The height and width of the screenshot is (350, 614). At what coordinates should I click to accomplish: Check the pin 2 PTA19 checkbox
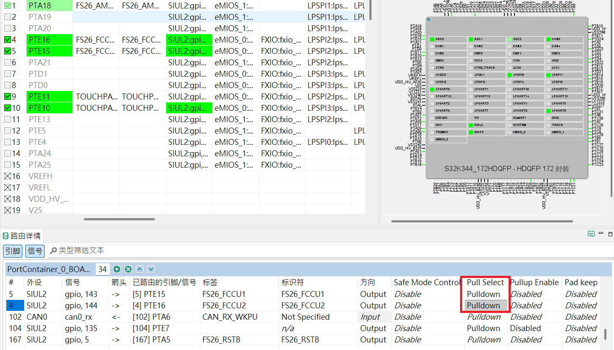tap(7, 17)
